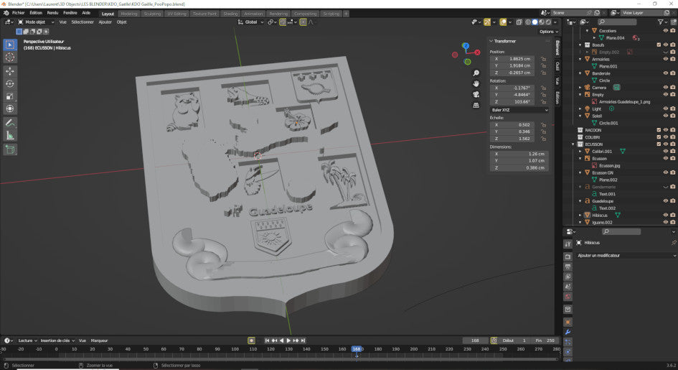Image resolution: width=678 pixels, height=370 pixels.
Task: Collapse the Transformer panel
Action: [491, 41]
